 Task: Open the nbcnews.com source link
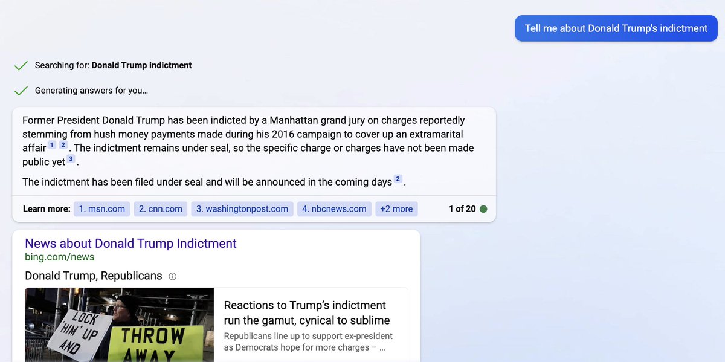pyautogui.click(x=335, y=208)
